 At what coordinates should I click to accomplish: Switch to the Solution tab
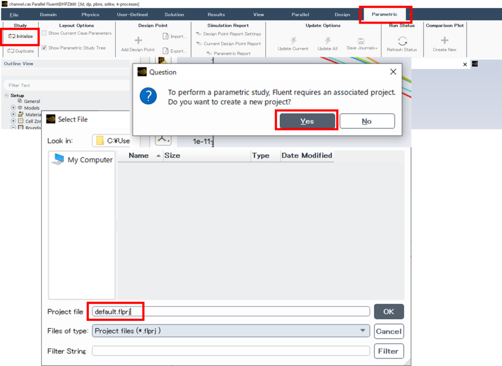click(x=174, y=15)
